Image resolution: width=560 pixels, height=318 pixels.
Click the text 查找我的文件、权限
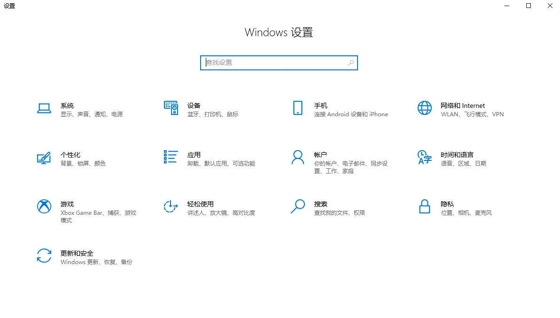click(x=339, y=212)
